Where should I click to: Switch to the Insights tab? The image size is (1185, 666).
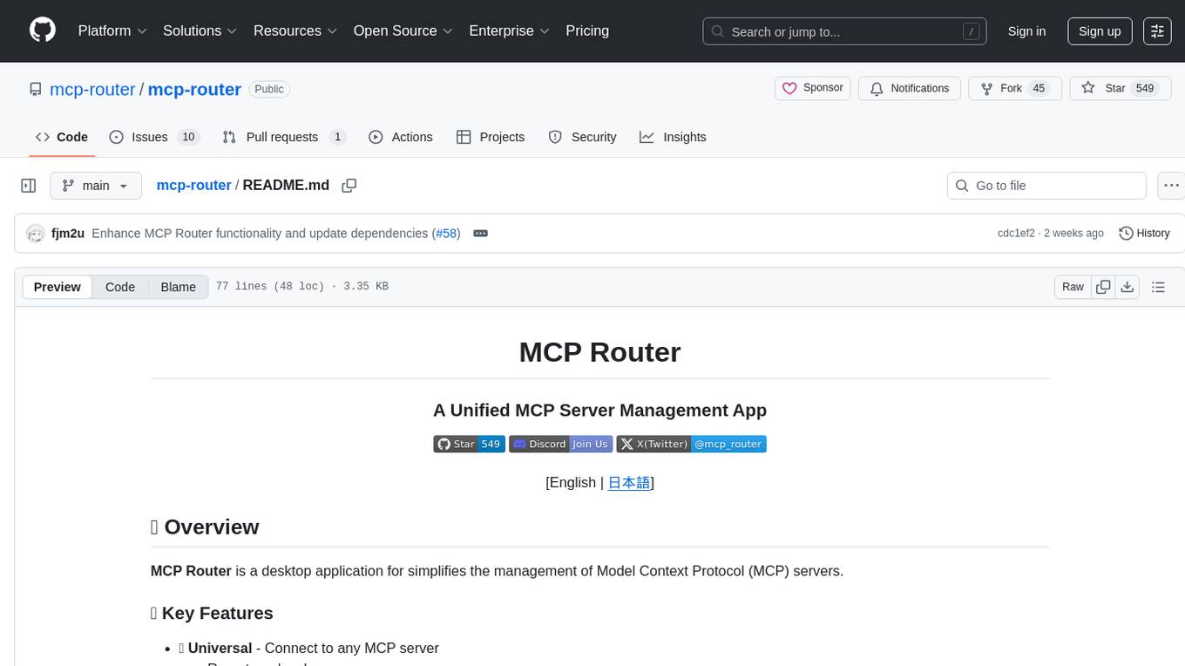[673, 137]
